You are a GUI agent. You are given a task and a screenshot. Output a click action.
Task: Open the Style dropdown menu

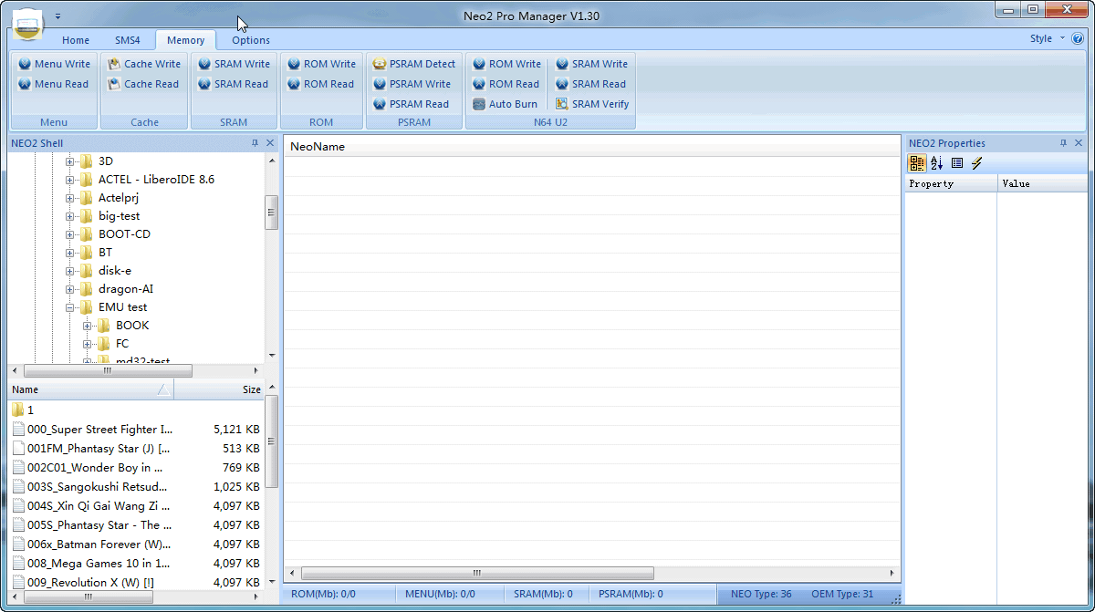(x=1046, y=39)
